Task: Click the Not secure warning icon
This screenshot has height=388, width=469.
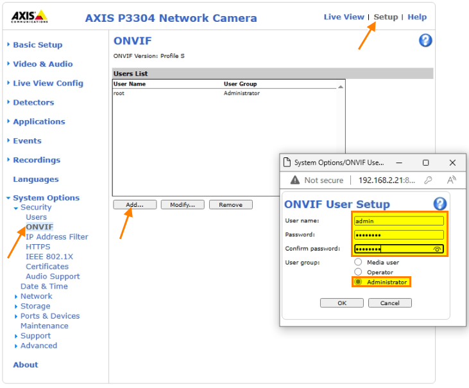Action: [x=295, y=180]
